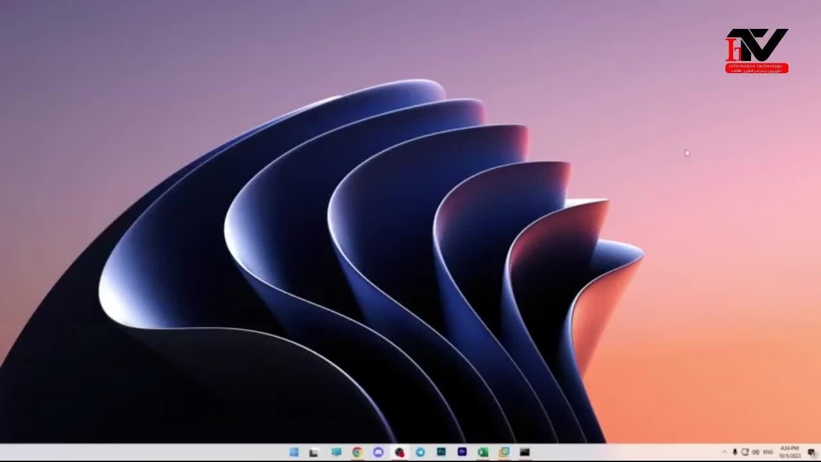
Task: Open Task View from the taskbar
Action: click(314, 452)
